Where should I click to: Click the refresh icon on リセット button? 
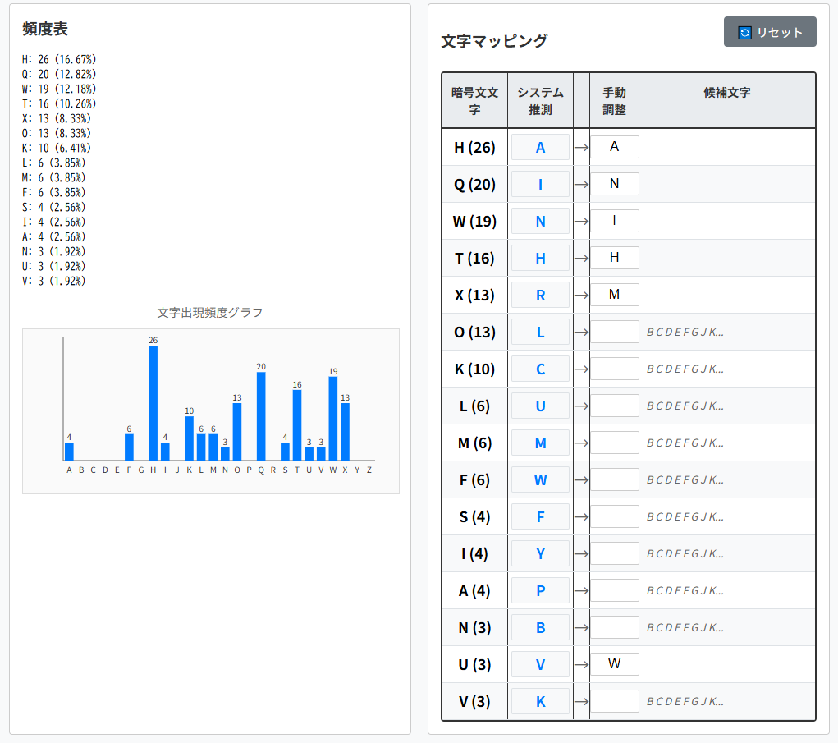click(x=745, y=33)
